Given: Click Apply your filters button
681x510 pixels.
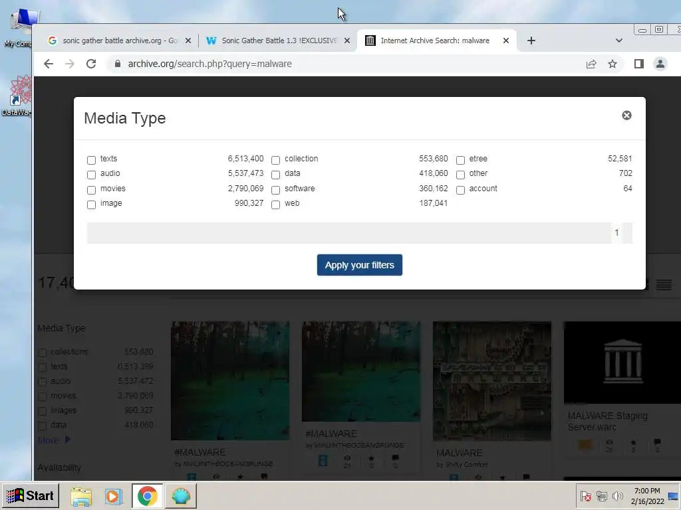Looking at the screenshot, I should point(360,265).
